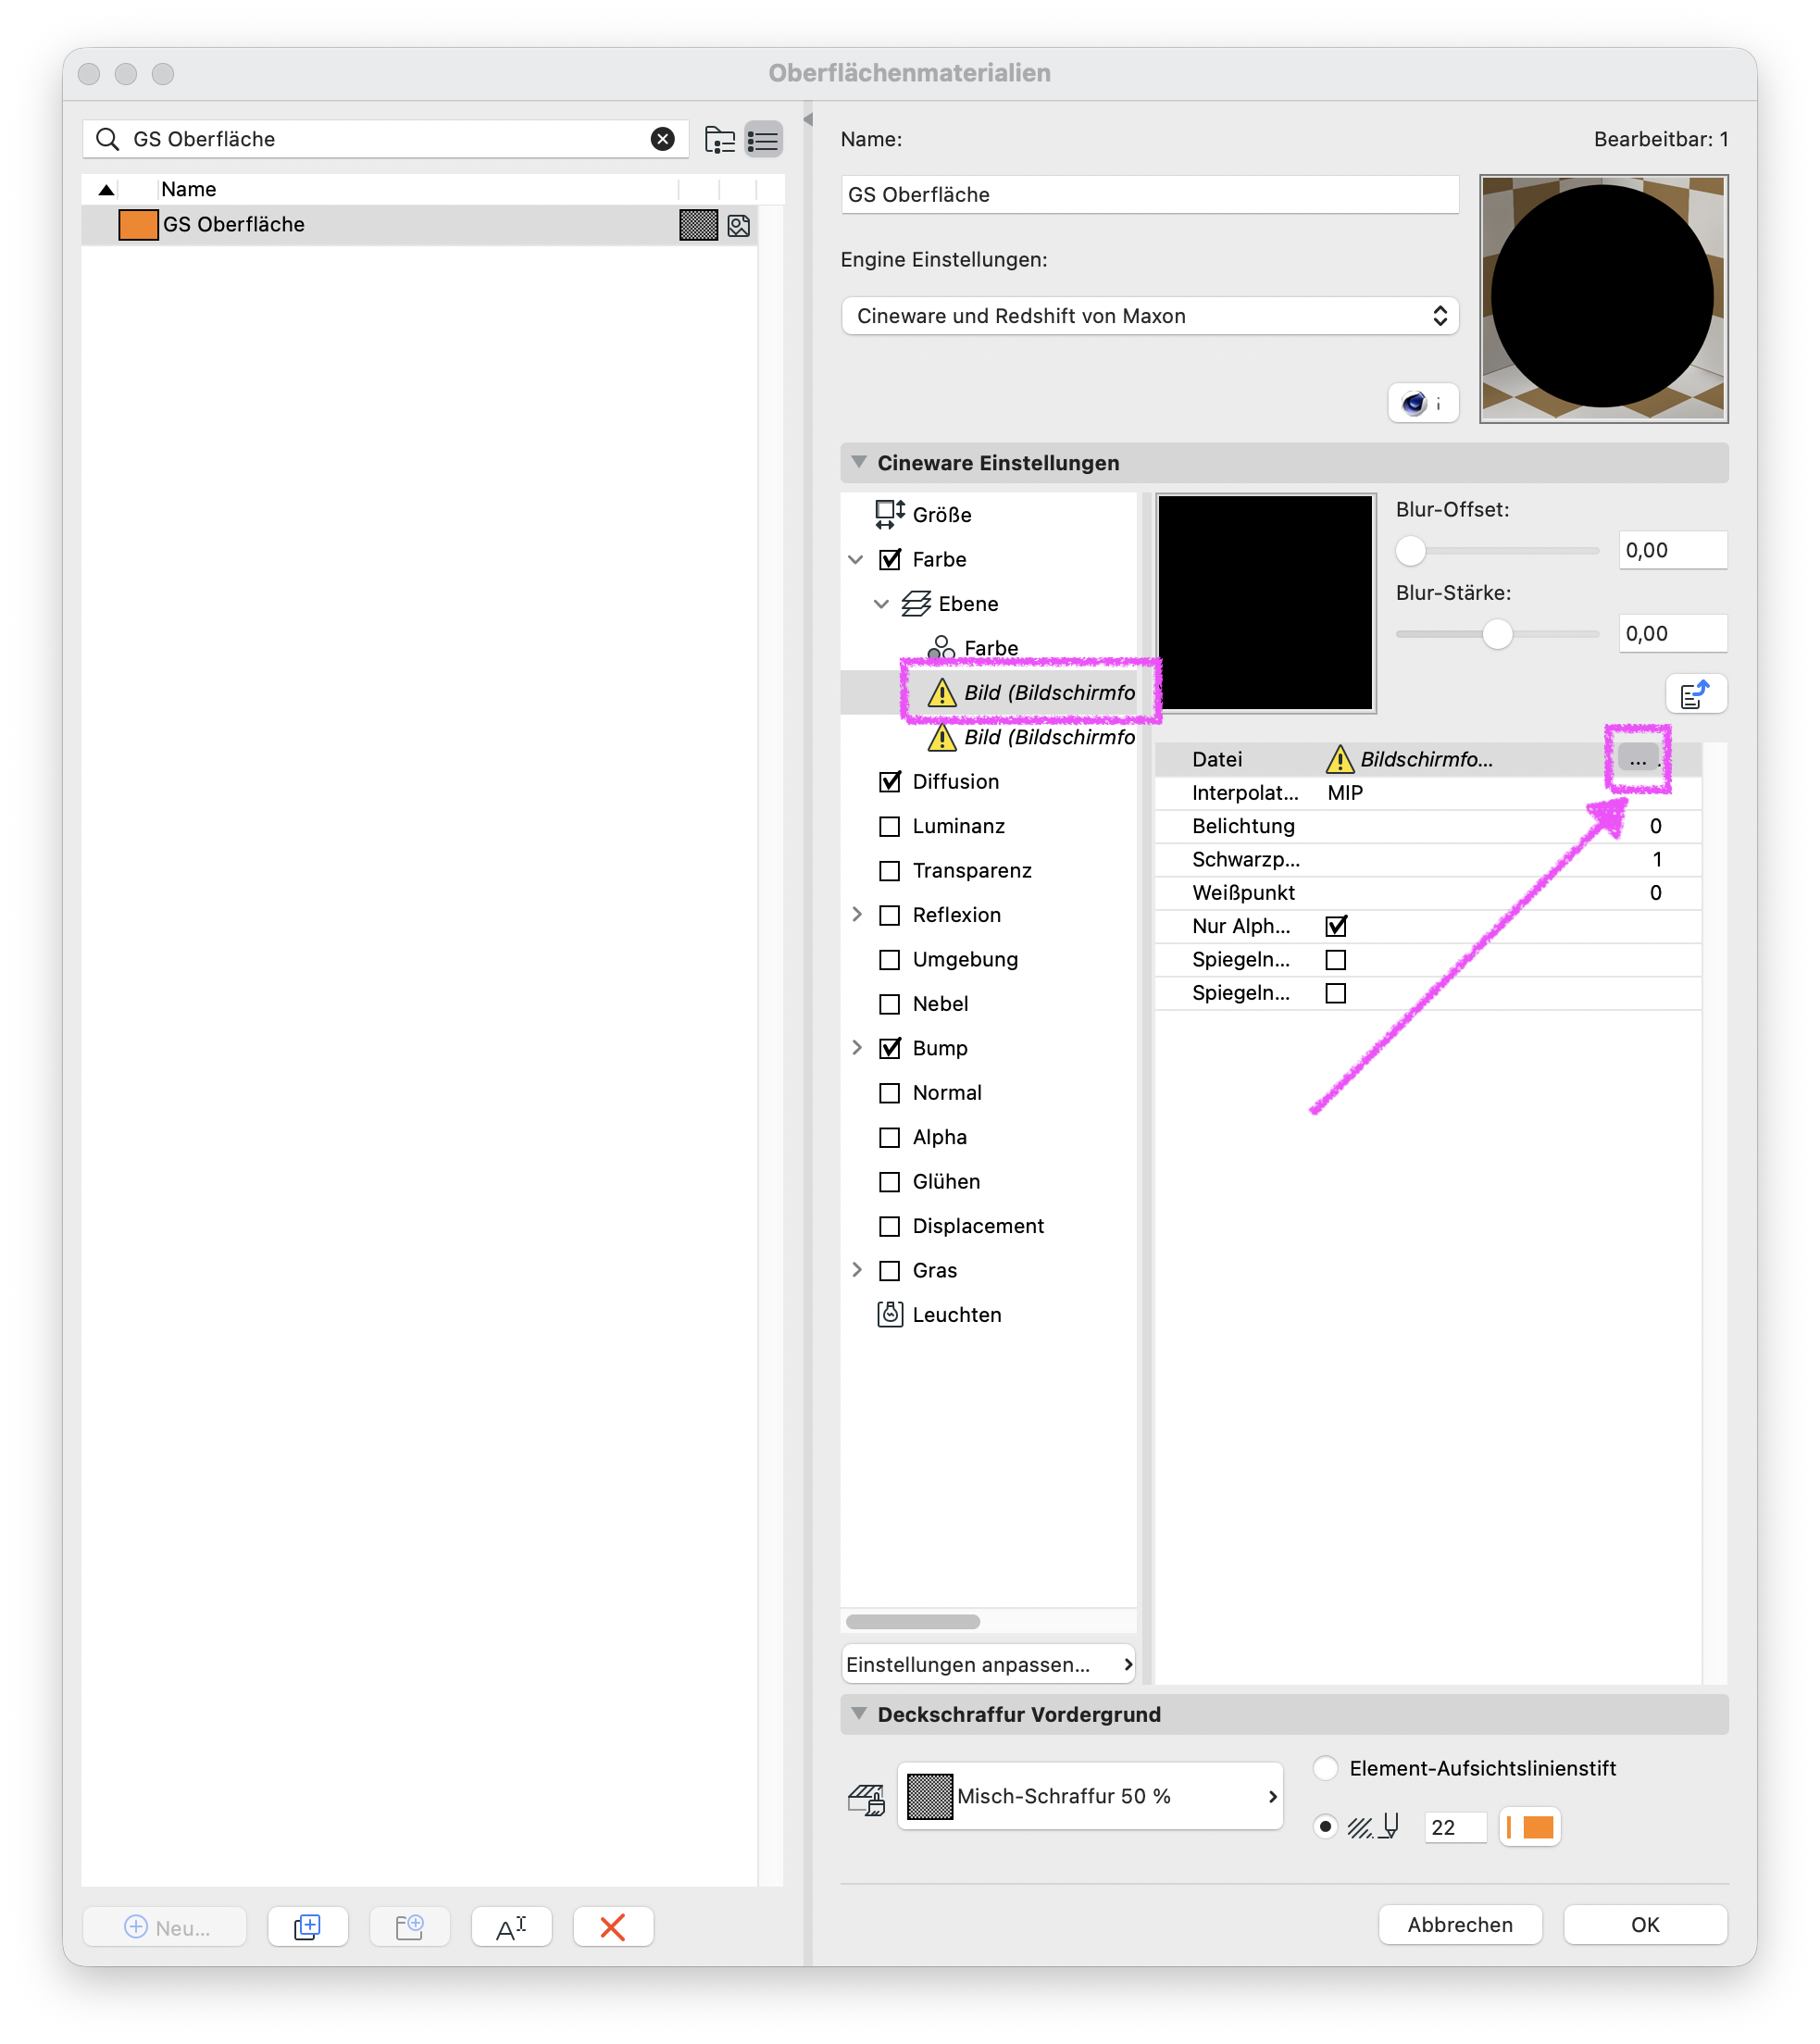This screenshot has height=2044, width=1820.
Task: Click the rename icon button
Action: pyautogui.click(x=511, y=1926)
